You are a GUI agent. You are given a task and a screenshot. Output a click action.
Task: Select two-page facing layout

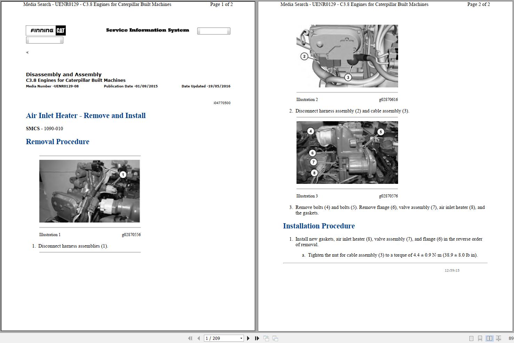489,338
